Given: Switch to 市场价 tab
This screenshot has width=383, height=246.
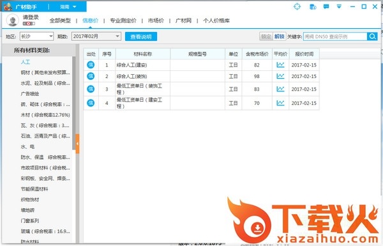Looking at the screenshot, I should (156, 20).
